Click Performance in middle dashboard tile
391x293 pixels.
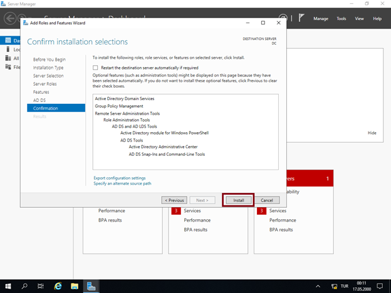pos(197,220)
